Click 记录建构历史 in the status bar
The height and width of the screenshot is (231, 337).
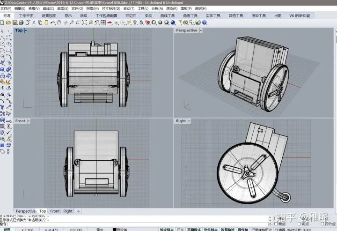262,229
